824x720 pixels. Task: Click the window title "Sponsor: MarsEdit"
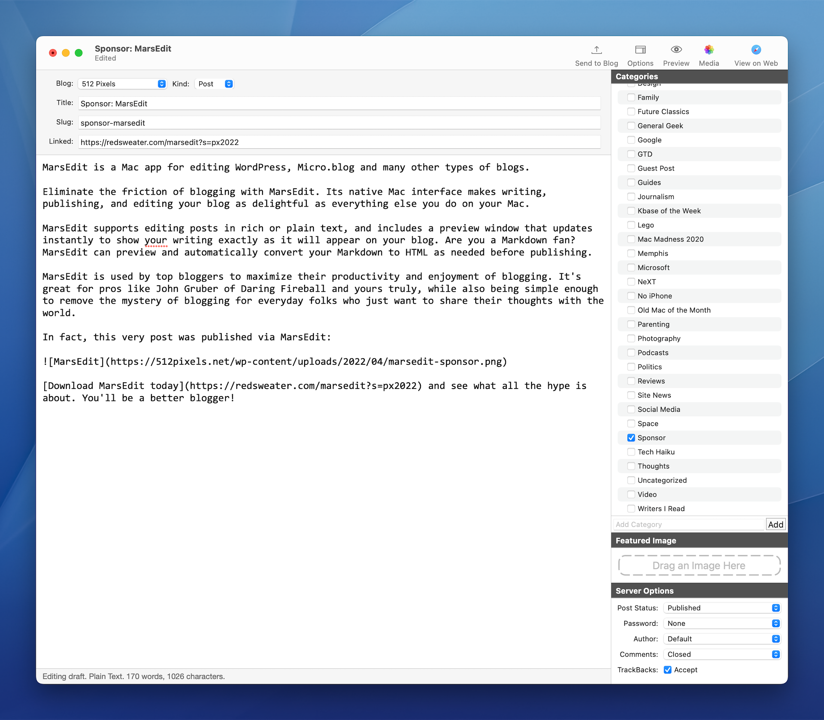133,49
